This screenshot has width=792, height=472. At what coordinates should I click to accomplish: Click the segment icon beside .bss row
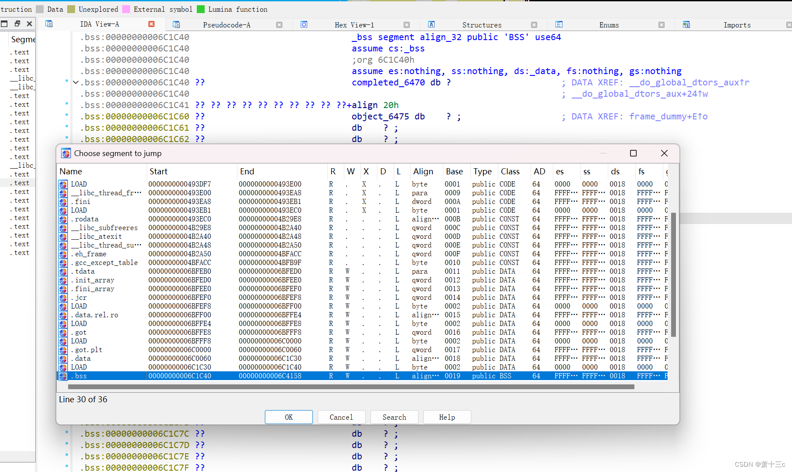click(x=63, y=376)
